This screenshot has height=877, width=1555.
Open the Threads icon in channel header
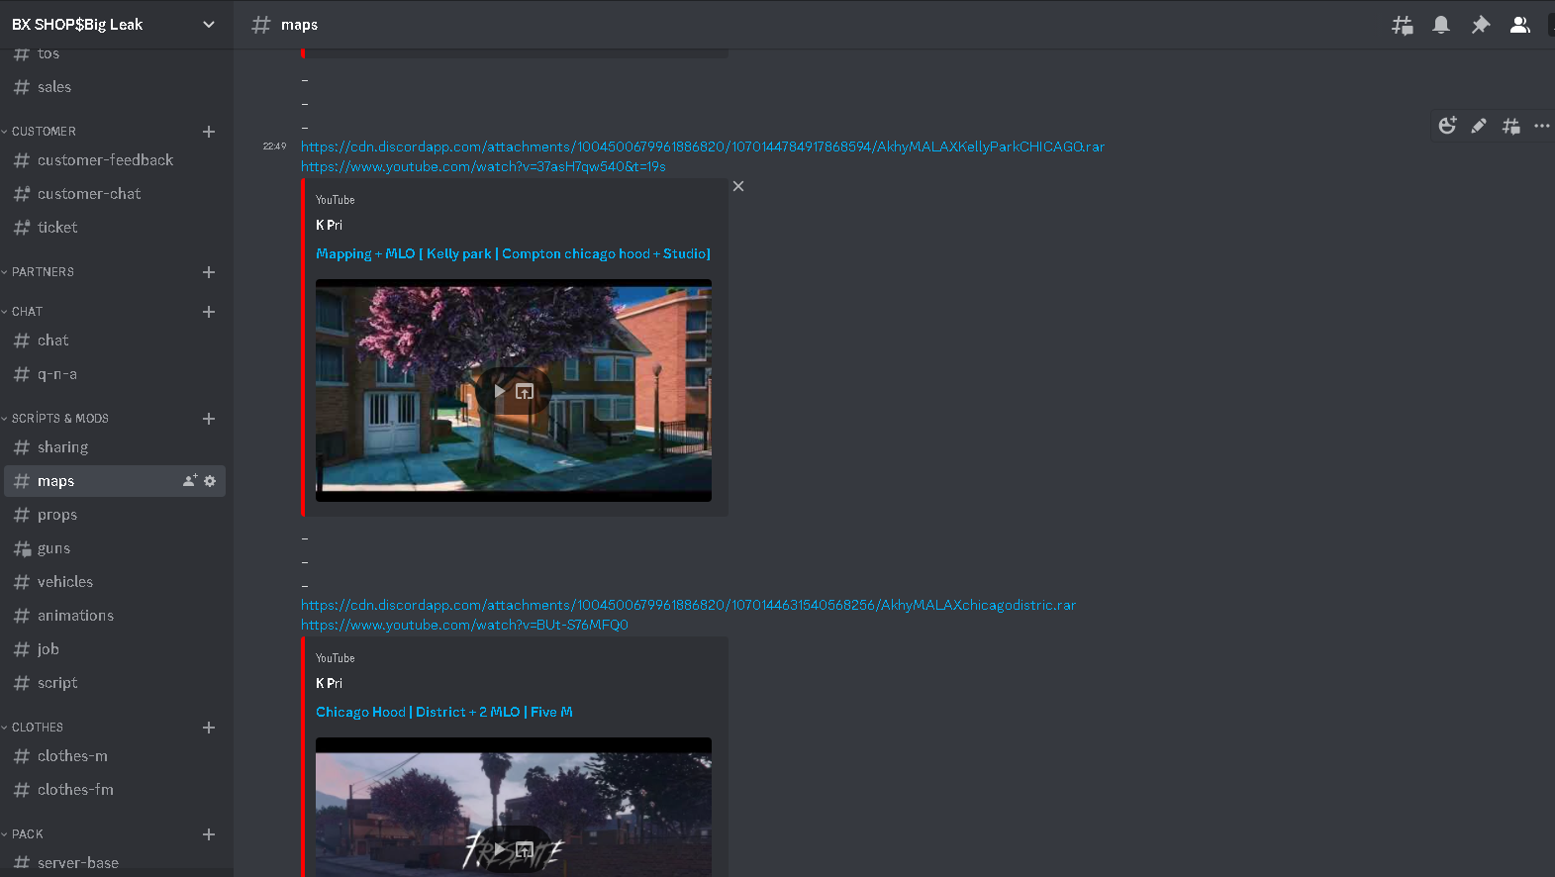pos(1402,25)
